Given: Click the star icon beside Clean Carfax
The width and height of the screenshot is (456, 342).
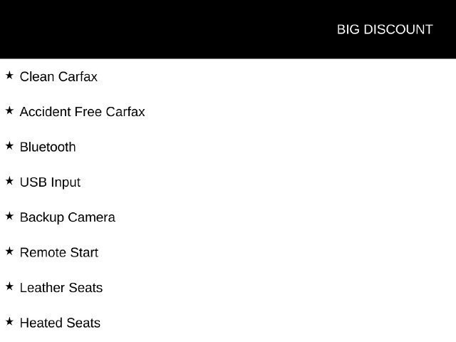Looking at the screenshot, I should coord(9,76).
